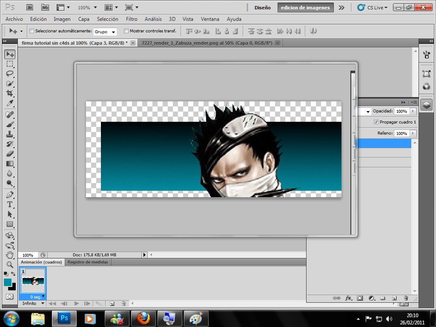Enable Seleccionar automáticamente checkbox

[32, 31]
